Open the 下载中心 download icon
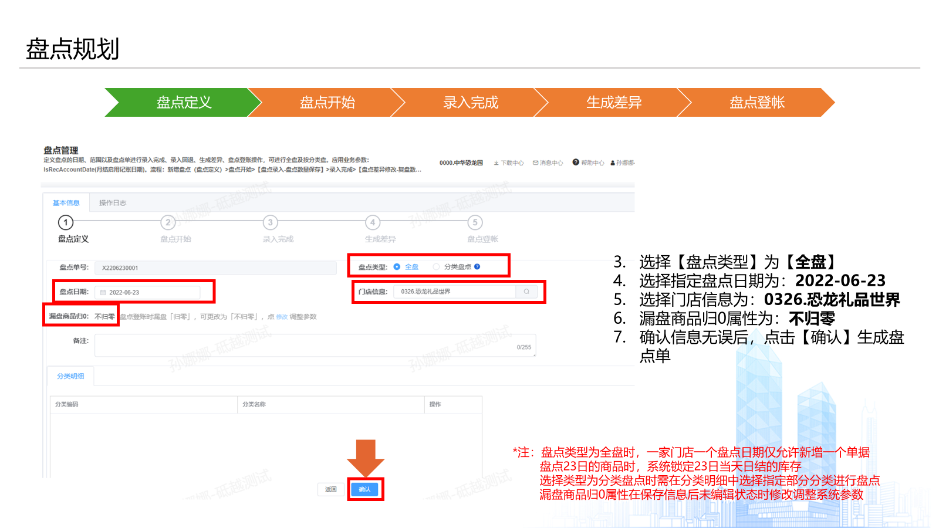 click(496, 163)
